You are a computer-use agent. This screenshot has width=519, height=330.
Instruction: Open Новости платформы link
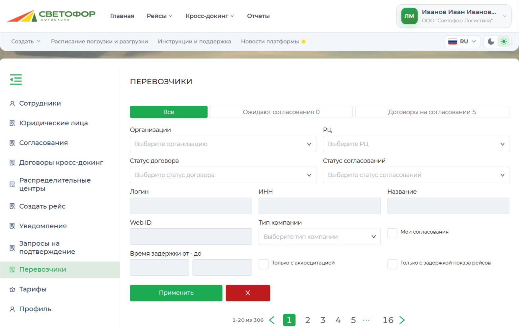pos(270,41)
